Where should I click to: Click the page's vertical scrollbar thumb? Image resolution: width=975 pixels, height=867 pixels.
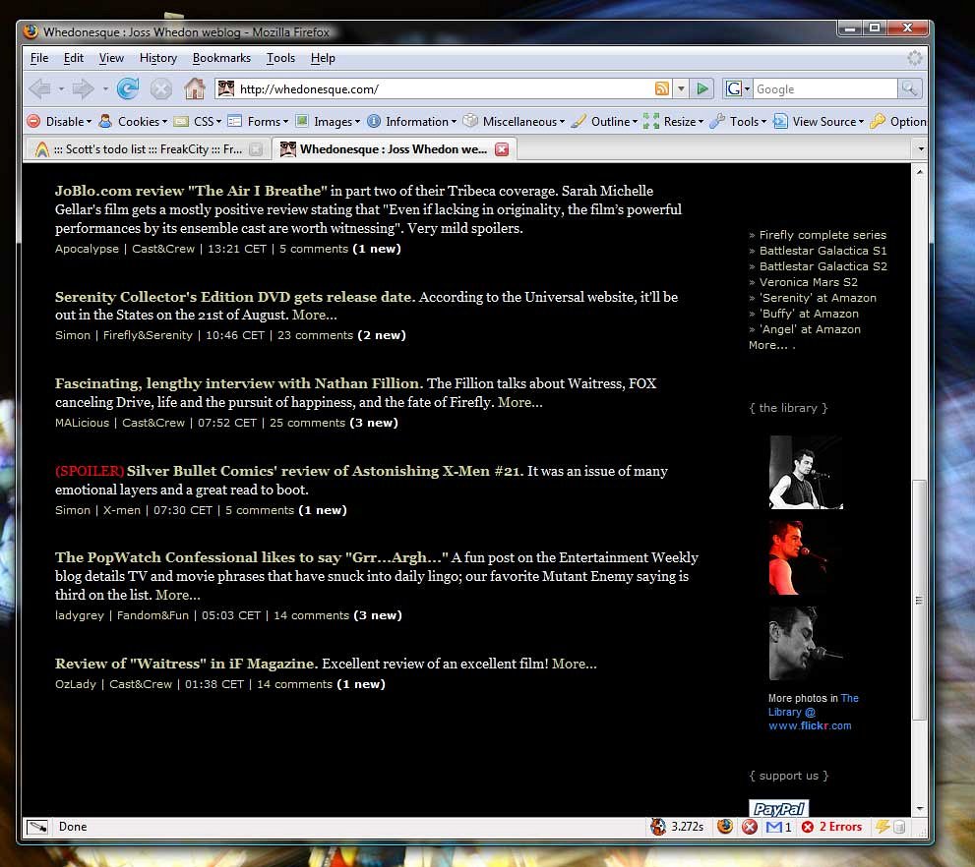coord(919,600)
